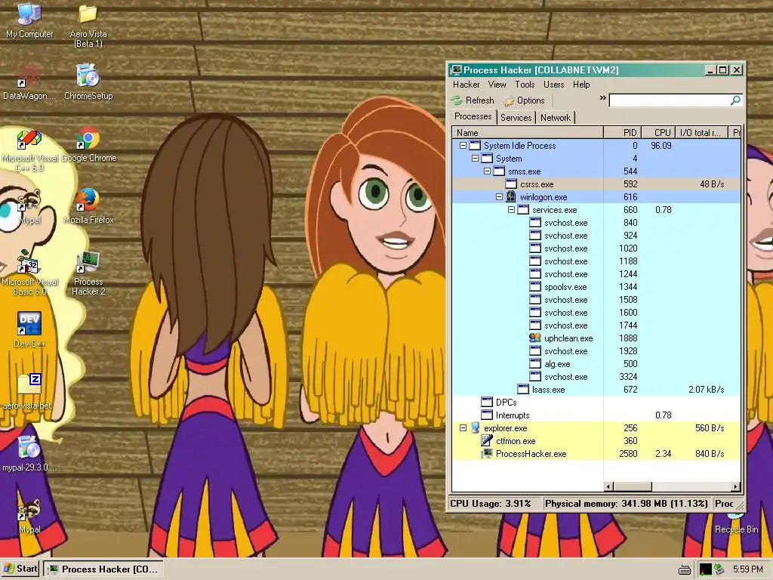This screenshot has height=580, width=773.
Task: Open the View menu
Action: pos(497,85)
